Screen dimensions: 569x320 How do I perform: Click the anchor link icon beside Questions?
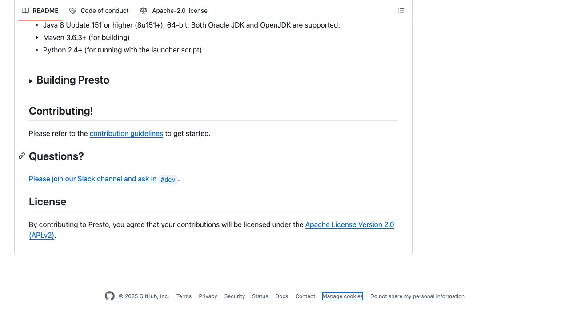click(x=22, y=156)
